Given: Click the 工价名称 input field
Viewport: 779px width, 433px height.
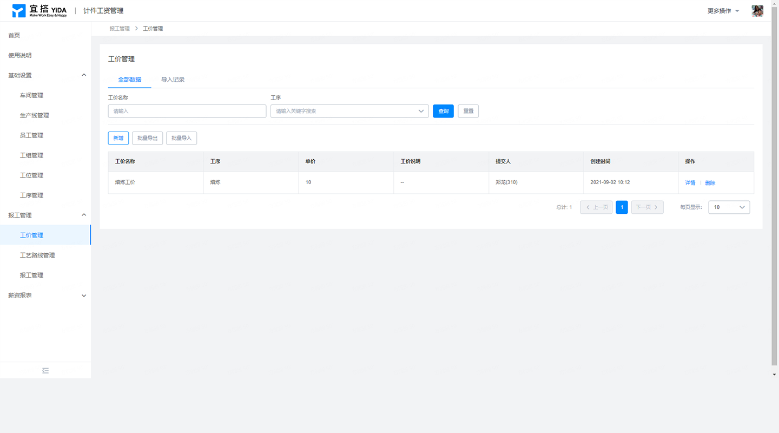Looking at the screenshot, I should [x=187, y=111].
